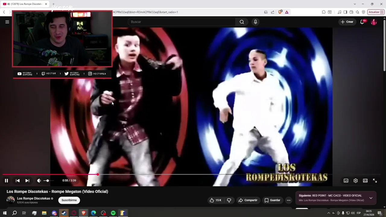The width and height of the screenshot is (386, 217).
Task: Switch to Steam on the taskbar
Action: pos(64,213)
